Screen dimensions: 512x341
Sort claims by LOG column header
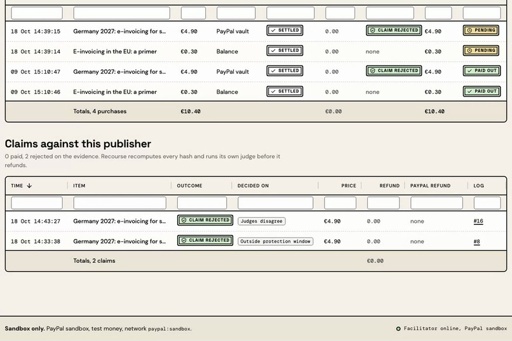[x=479, y=185]
